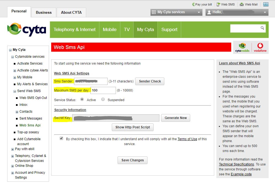Screen dimensions: 275x188
Task: Click Show Http Post Script button
Action: click(133, 127)
